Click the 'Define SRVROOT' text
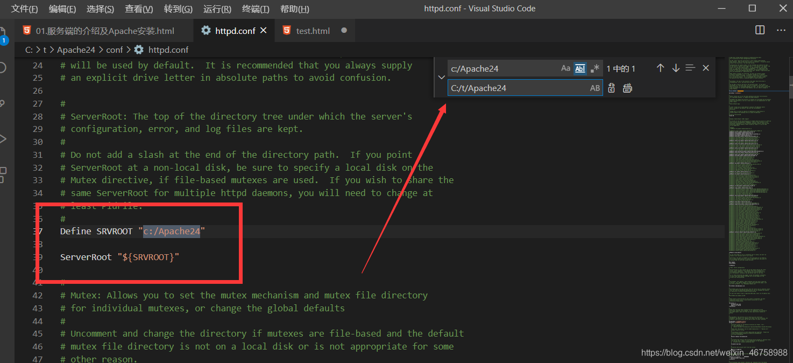Image resolution: width=793 pixels, height=363 pixels. [96, 231]
